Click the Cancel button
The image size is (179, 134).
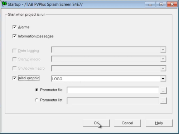coord(127,123)
